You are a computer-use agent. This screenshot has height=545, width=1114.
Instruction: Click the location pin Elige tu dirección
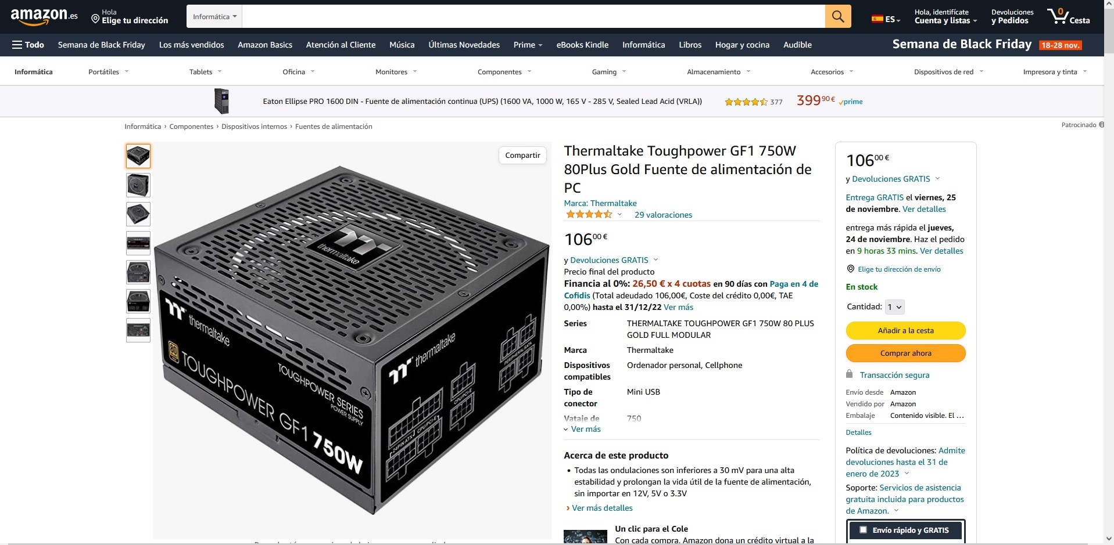coord(130,16)
